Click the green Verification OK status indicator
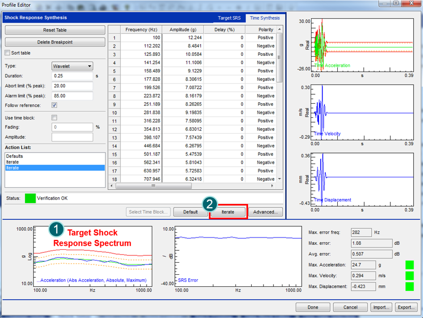This screenshot has height=318, width=423. point(30,198)
